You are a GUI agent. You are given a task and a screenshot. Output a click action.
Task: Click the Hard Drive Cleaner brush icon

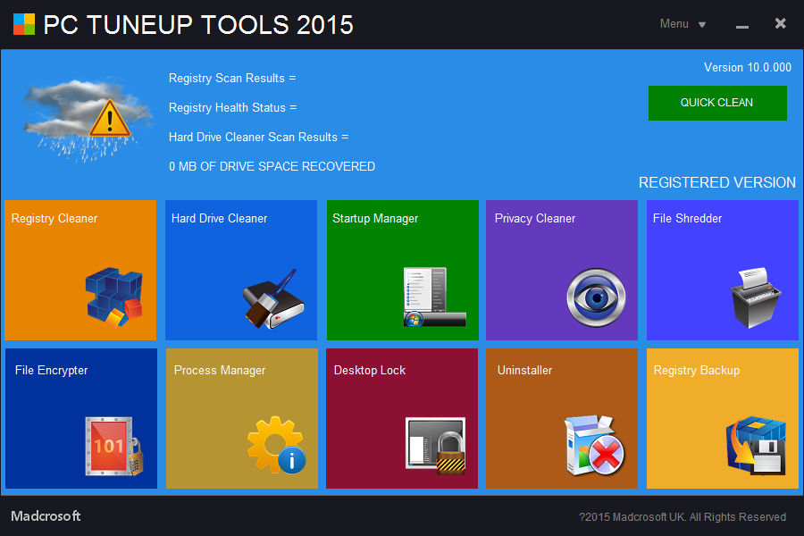pyautogui.click(x=273, y=298)
